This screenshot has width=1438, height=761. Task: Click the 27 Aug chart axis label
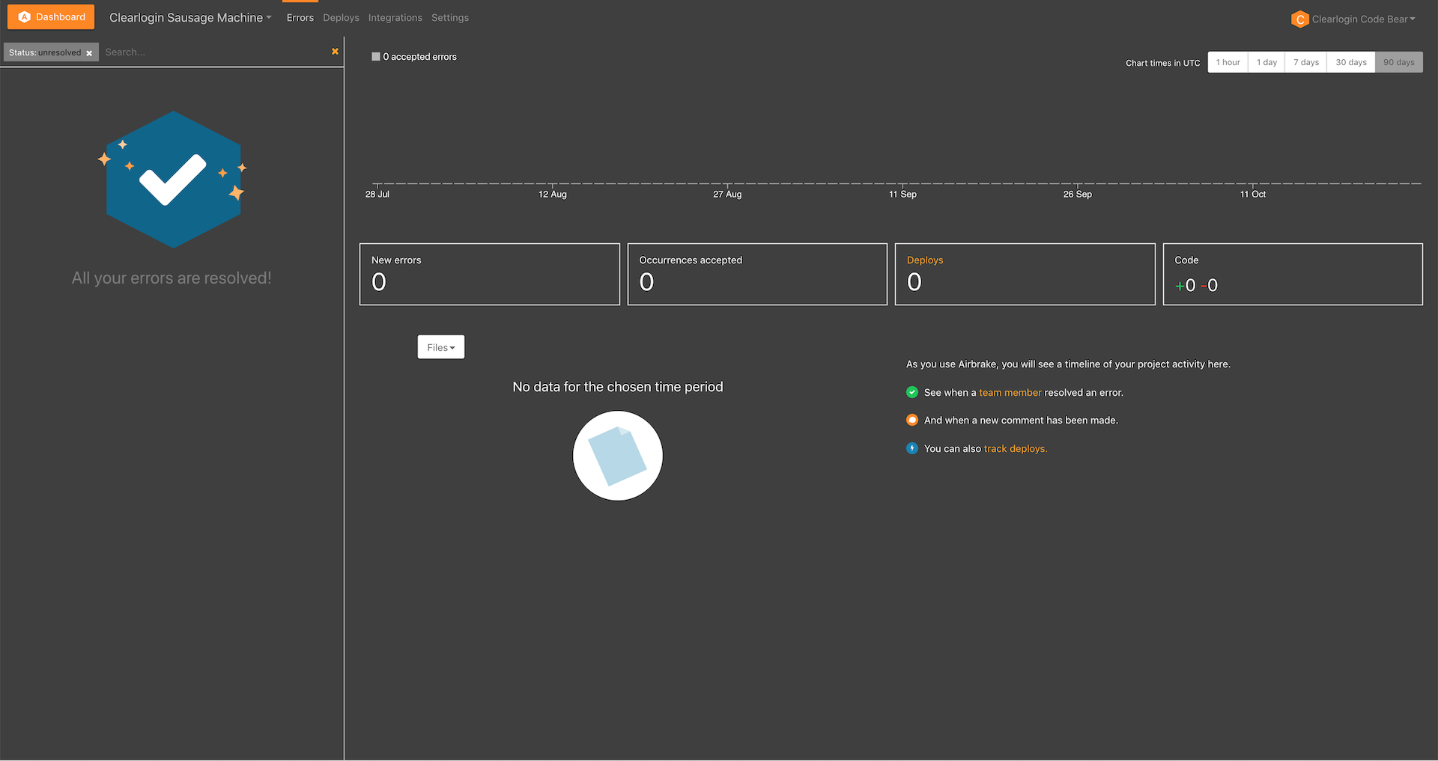pyautogui.click(x=727, y=195)
